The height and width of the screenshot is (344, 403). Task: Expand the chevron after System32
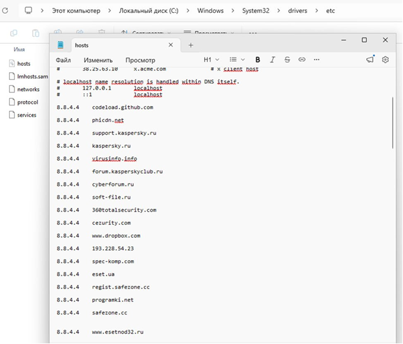point(278,11)
